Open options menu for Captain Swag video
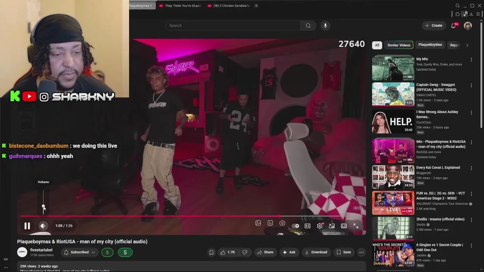The image size is (484, 272). [471, 85]
